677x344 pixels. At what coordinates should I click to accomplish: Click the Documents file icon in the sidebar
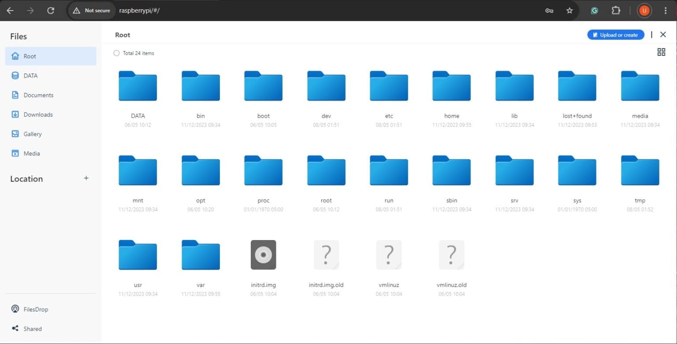click(15, 95)
